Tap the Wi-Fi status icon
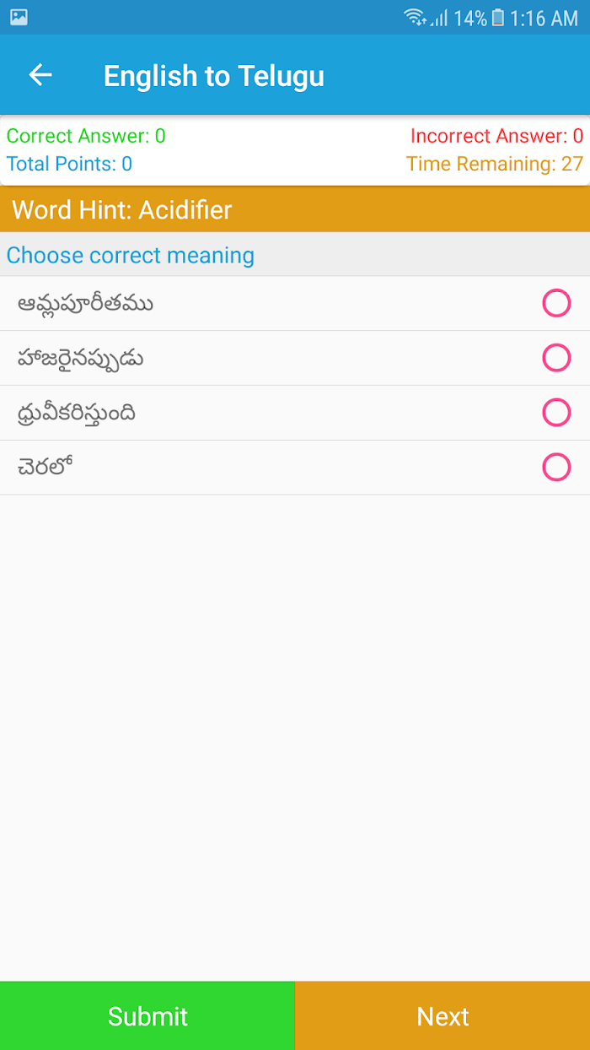Viewport: 590px width, 1050px height. pos(415,17)
